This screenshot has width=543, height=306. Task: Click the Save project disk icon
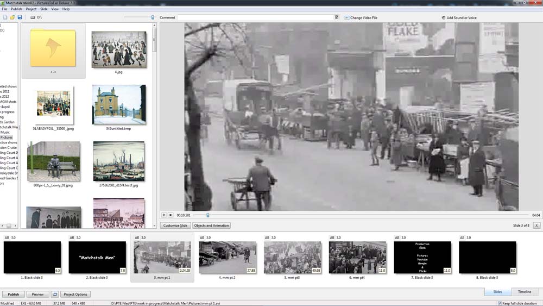click(20, 17)
